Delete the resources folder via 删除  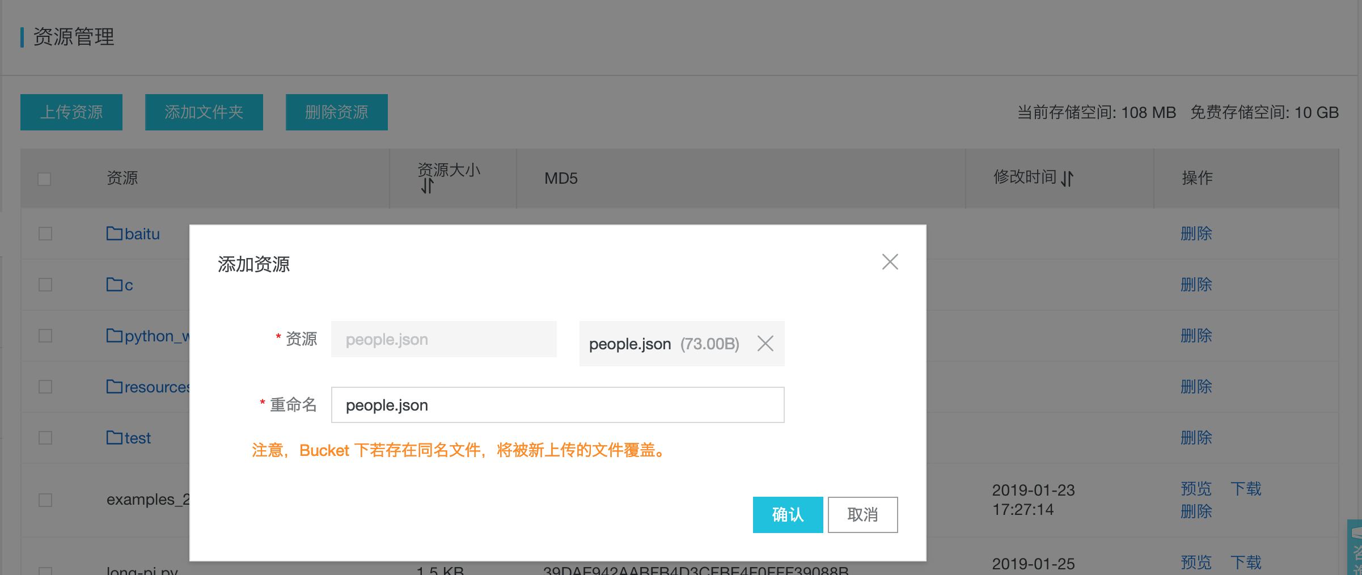[x=1196, y=387]
